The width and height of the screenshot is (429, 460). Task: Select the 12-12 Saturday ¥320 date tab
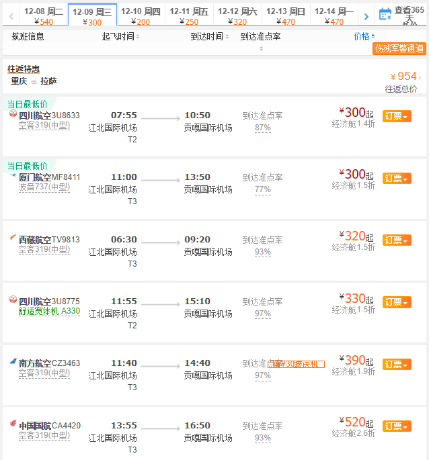[237, 16]
